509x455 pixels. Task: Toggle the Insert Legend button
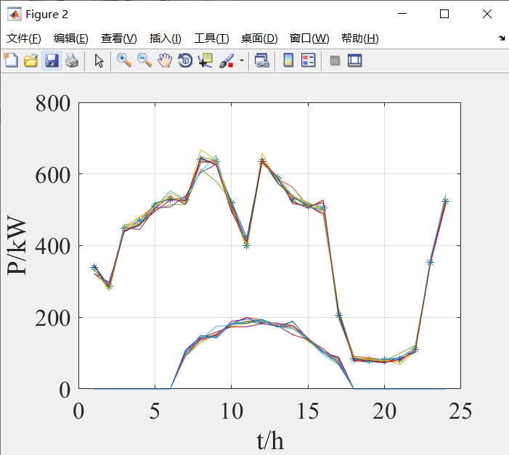pyautogui.click(x=308, y=61)
